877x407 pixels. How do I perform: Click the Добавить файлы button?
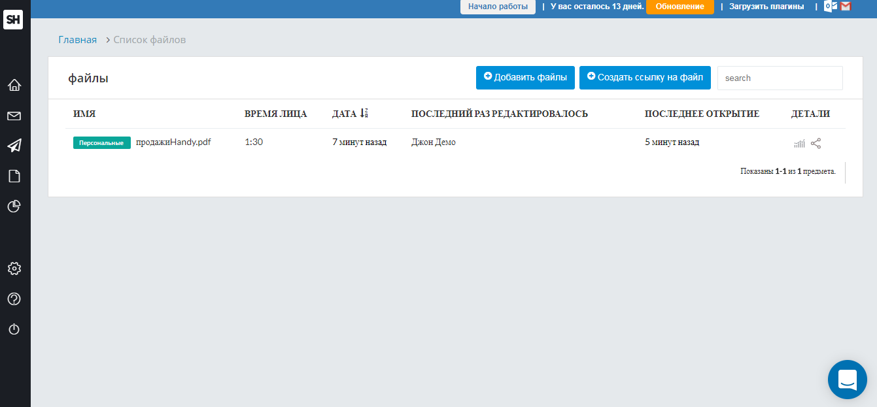pos(525,77)
